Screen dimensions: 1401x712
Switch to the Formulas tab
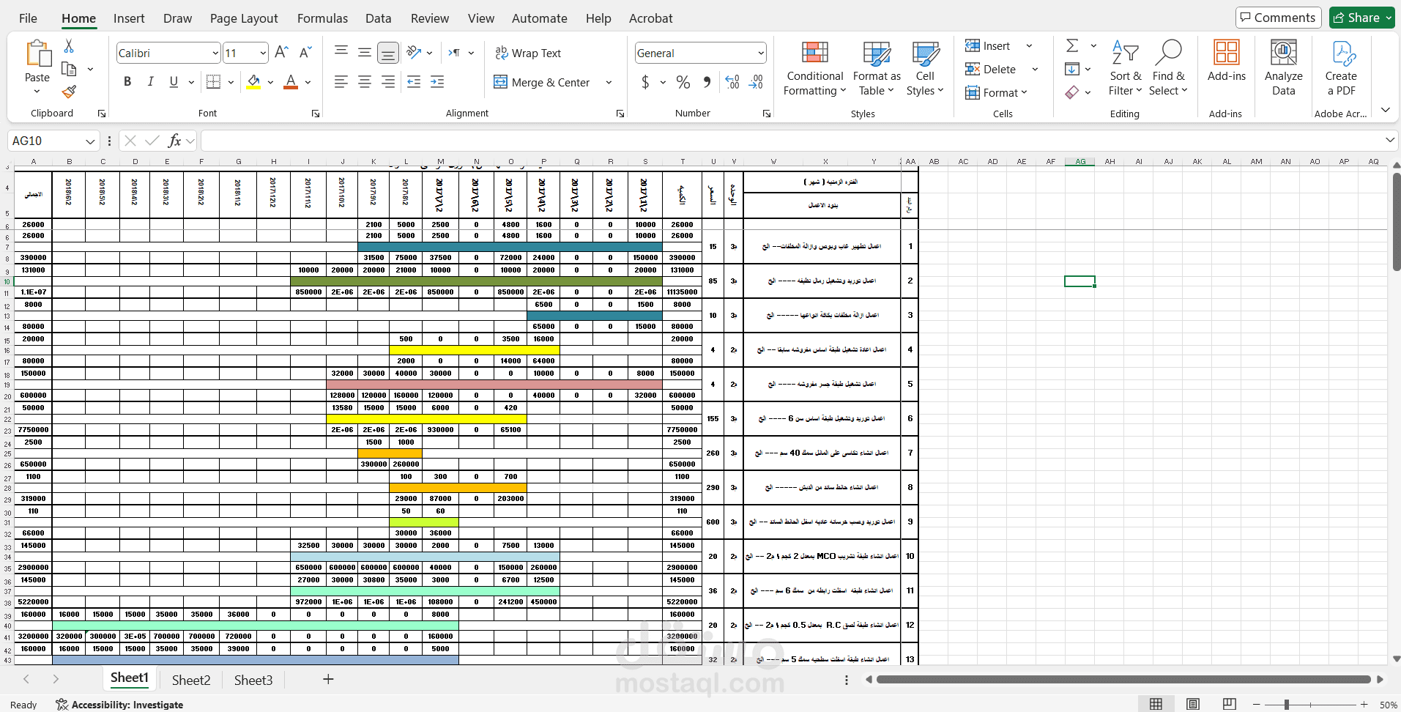click(x=322, y=18)
